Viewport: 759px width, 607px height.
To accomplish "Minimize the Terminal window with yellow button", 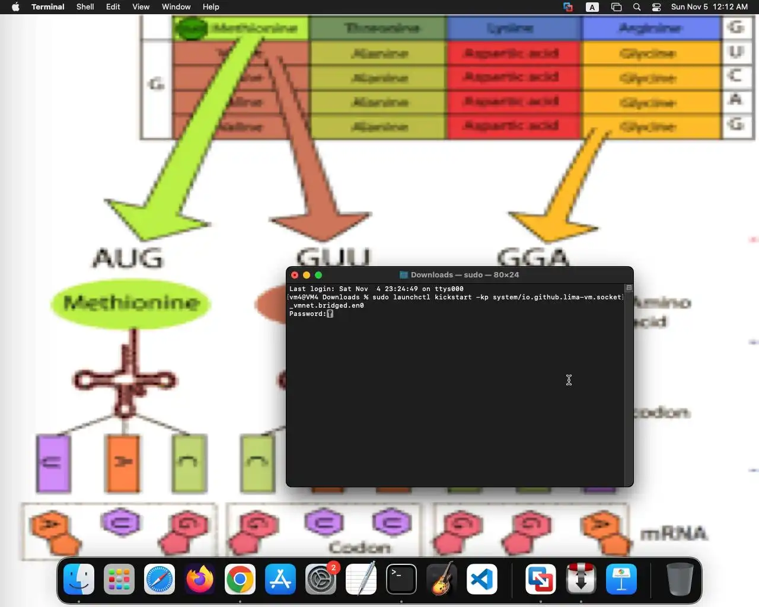I will click(x=307, y=275).
